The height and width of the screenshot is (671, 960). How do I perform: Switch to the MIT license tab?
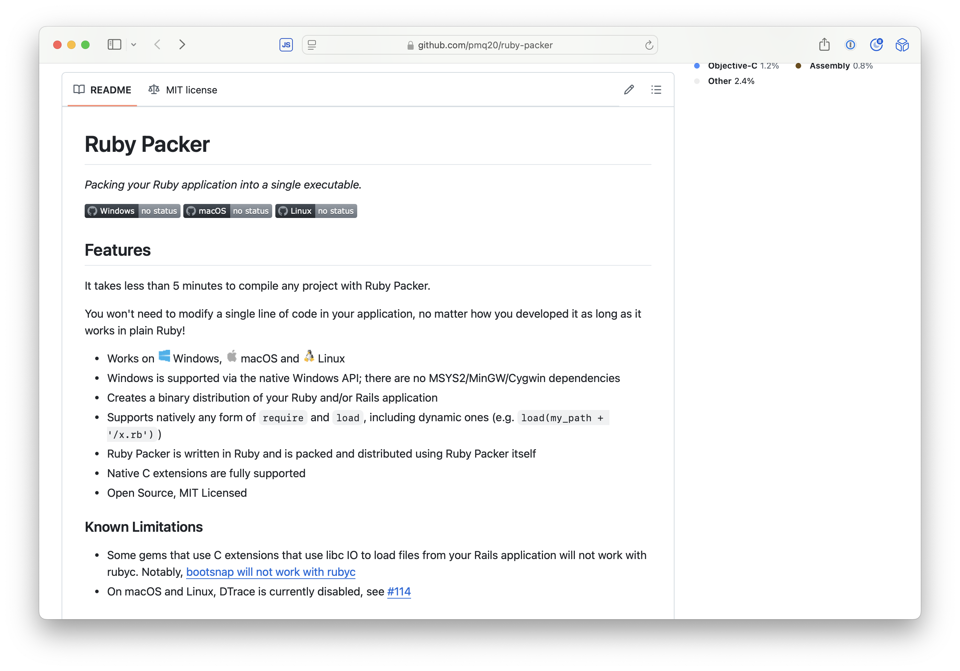pyautogui.click(x=183, y=90)
